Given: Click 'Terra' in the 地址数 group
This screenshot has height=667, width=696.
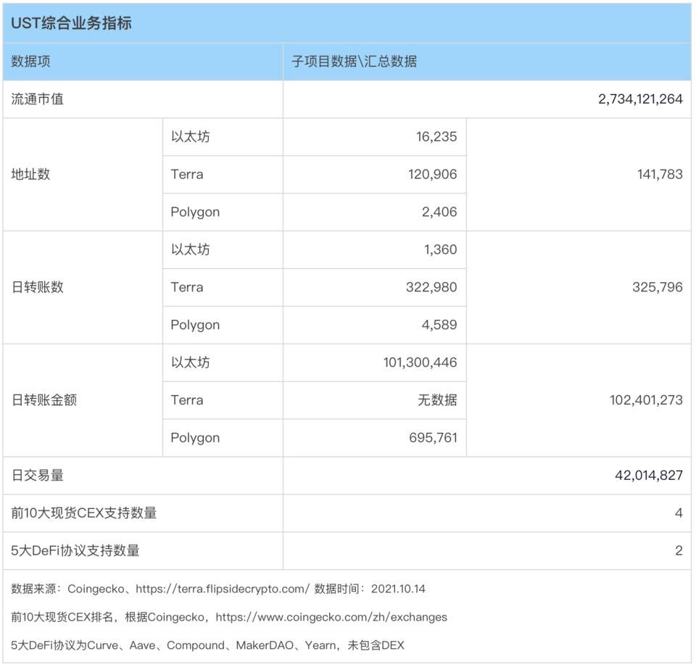Looking at the screenshot, I should 187,174.
